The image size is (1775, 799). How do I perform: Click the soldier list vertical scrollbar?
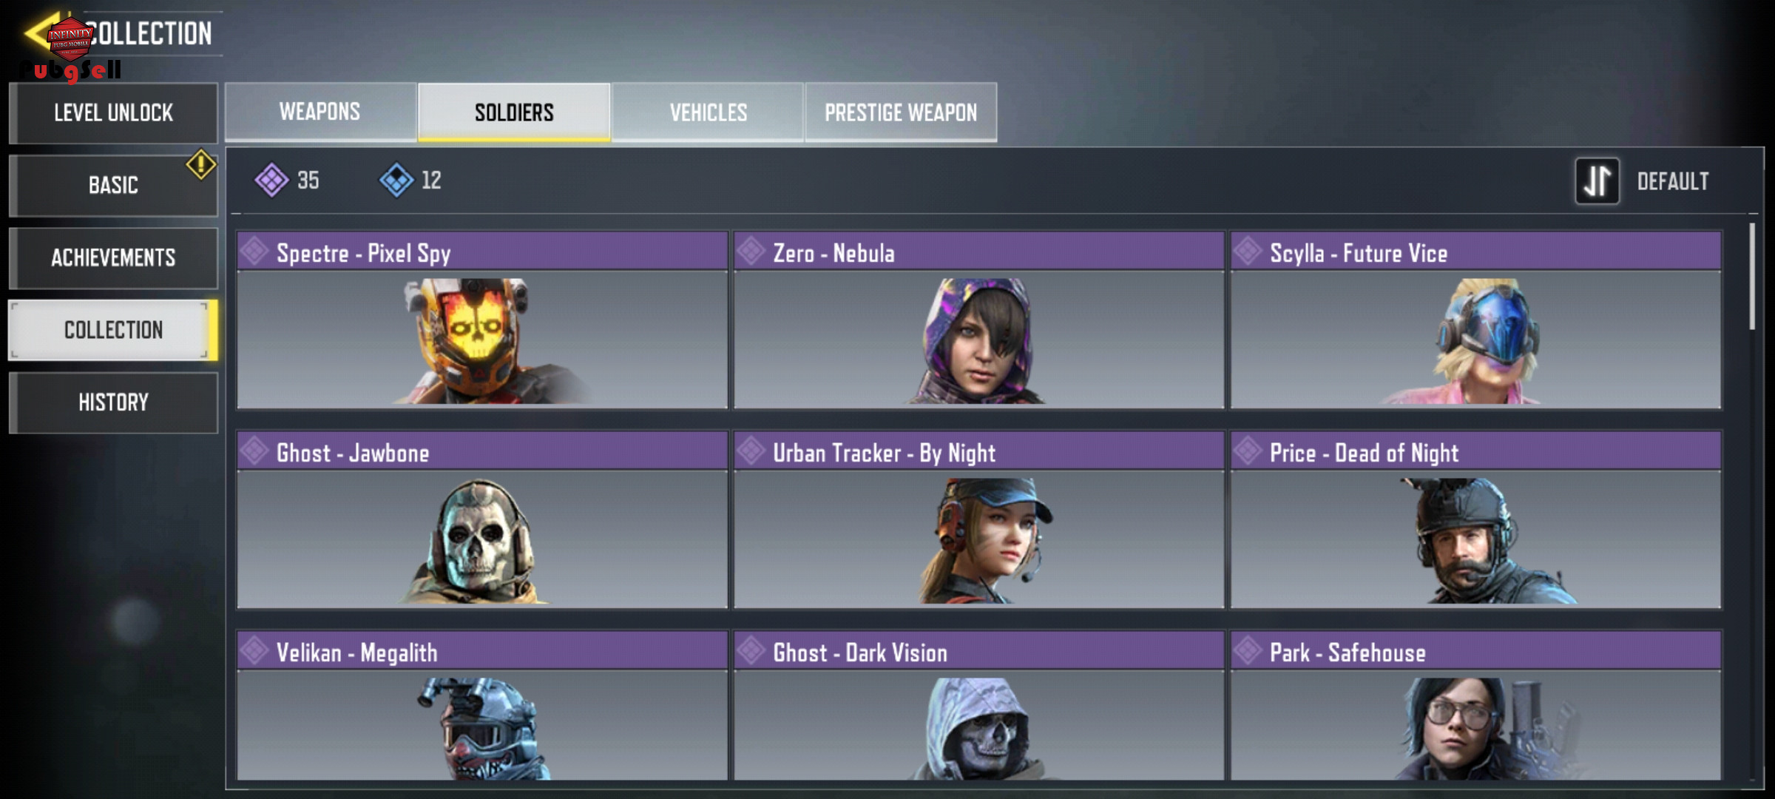[x=1752, y=276]
